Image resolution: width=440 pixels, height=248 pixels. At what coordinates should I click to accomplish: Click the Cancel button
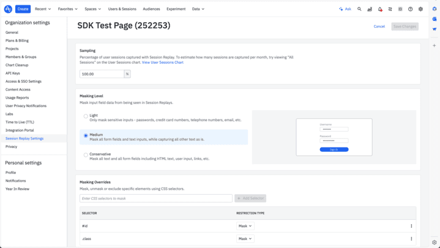pyautogui.click(x=379, y=26)
